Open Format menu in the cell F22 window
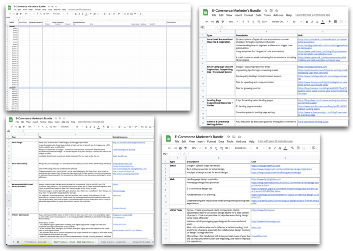Viewport: 353px width, 251px height. pos(249,15)
